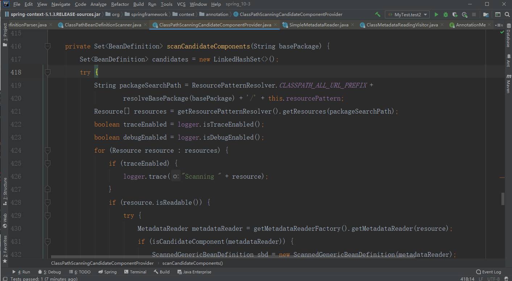Run MyTest.test2 with the green play icon
The image size is (512, 281).
pyautogui.click(x=436, y=14)
